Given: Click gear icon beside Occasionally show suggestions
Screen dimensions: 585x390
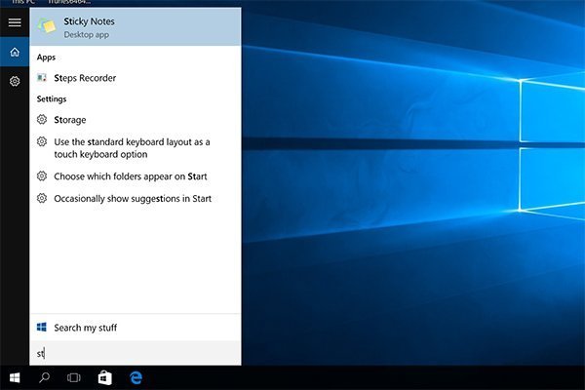Looking at the screenshot, I should 42,198.
